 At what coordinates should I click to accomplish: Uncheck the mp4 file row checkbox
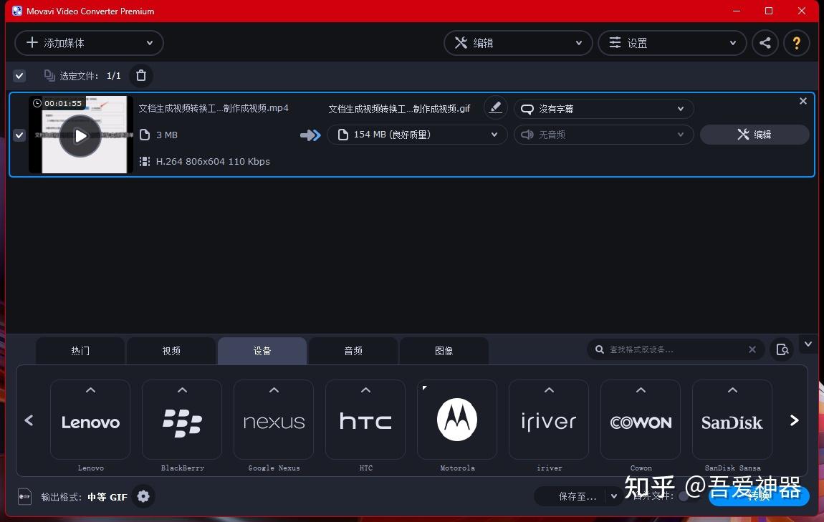tap(19, 135)
